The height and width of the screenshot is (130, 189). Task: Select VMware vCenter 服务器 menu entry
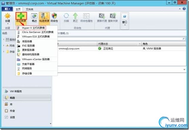pos(36,59)
